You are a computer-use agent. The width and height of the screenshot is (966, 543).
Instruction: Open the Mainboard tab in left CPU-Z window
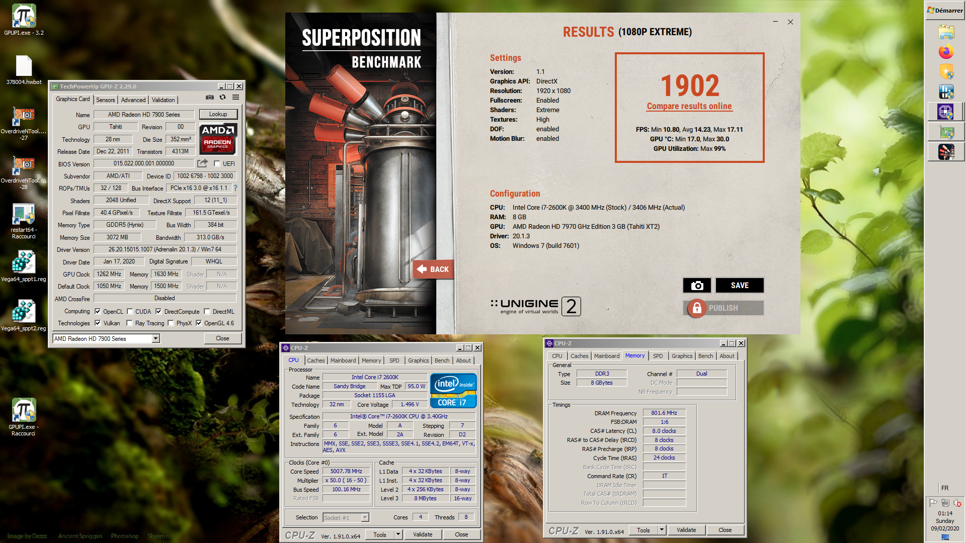[343, 360]
